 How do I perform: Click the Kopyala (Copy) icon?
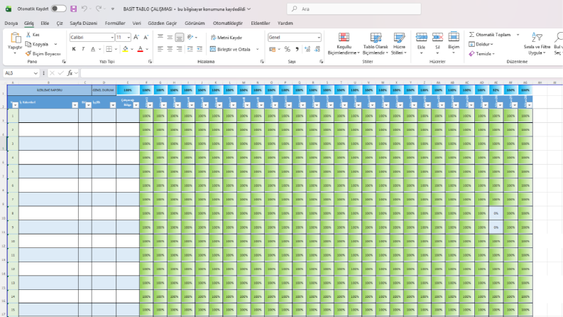click(28, 44)
